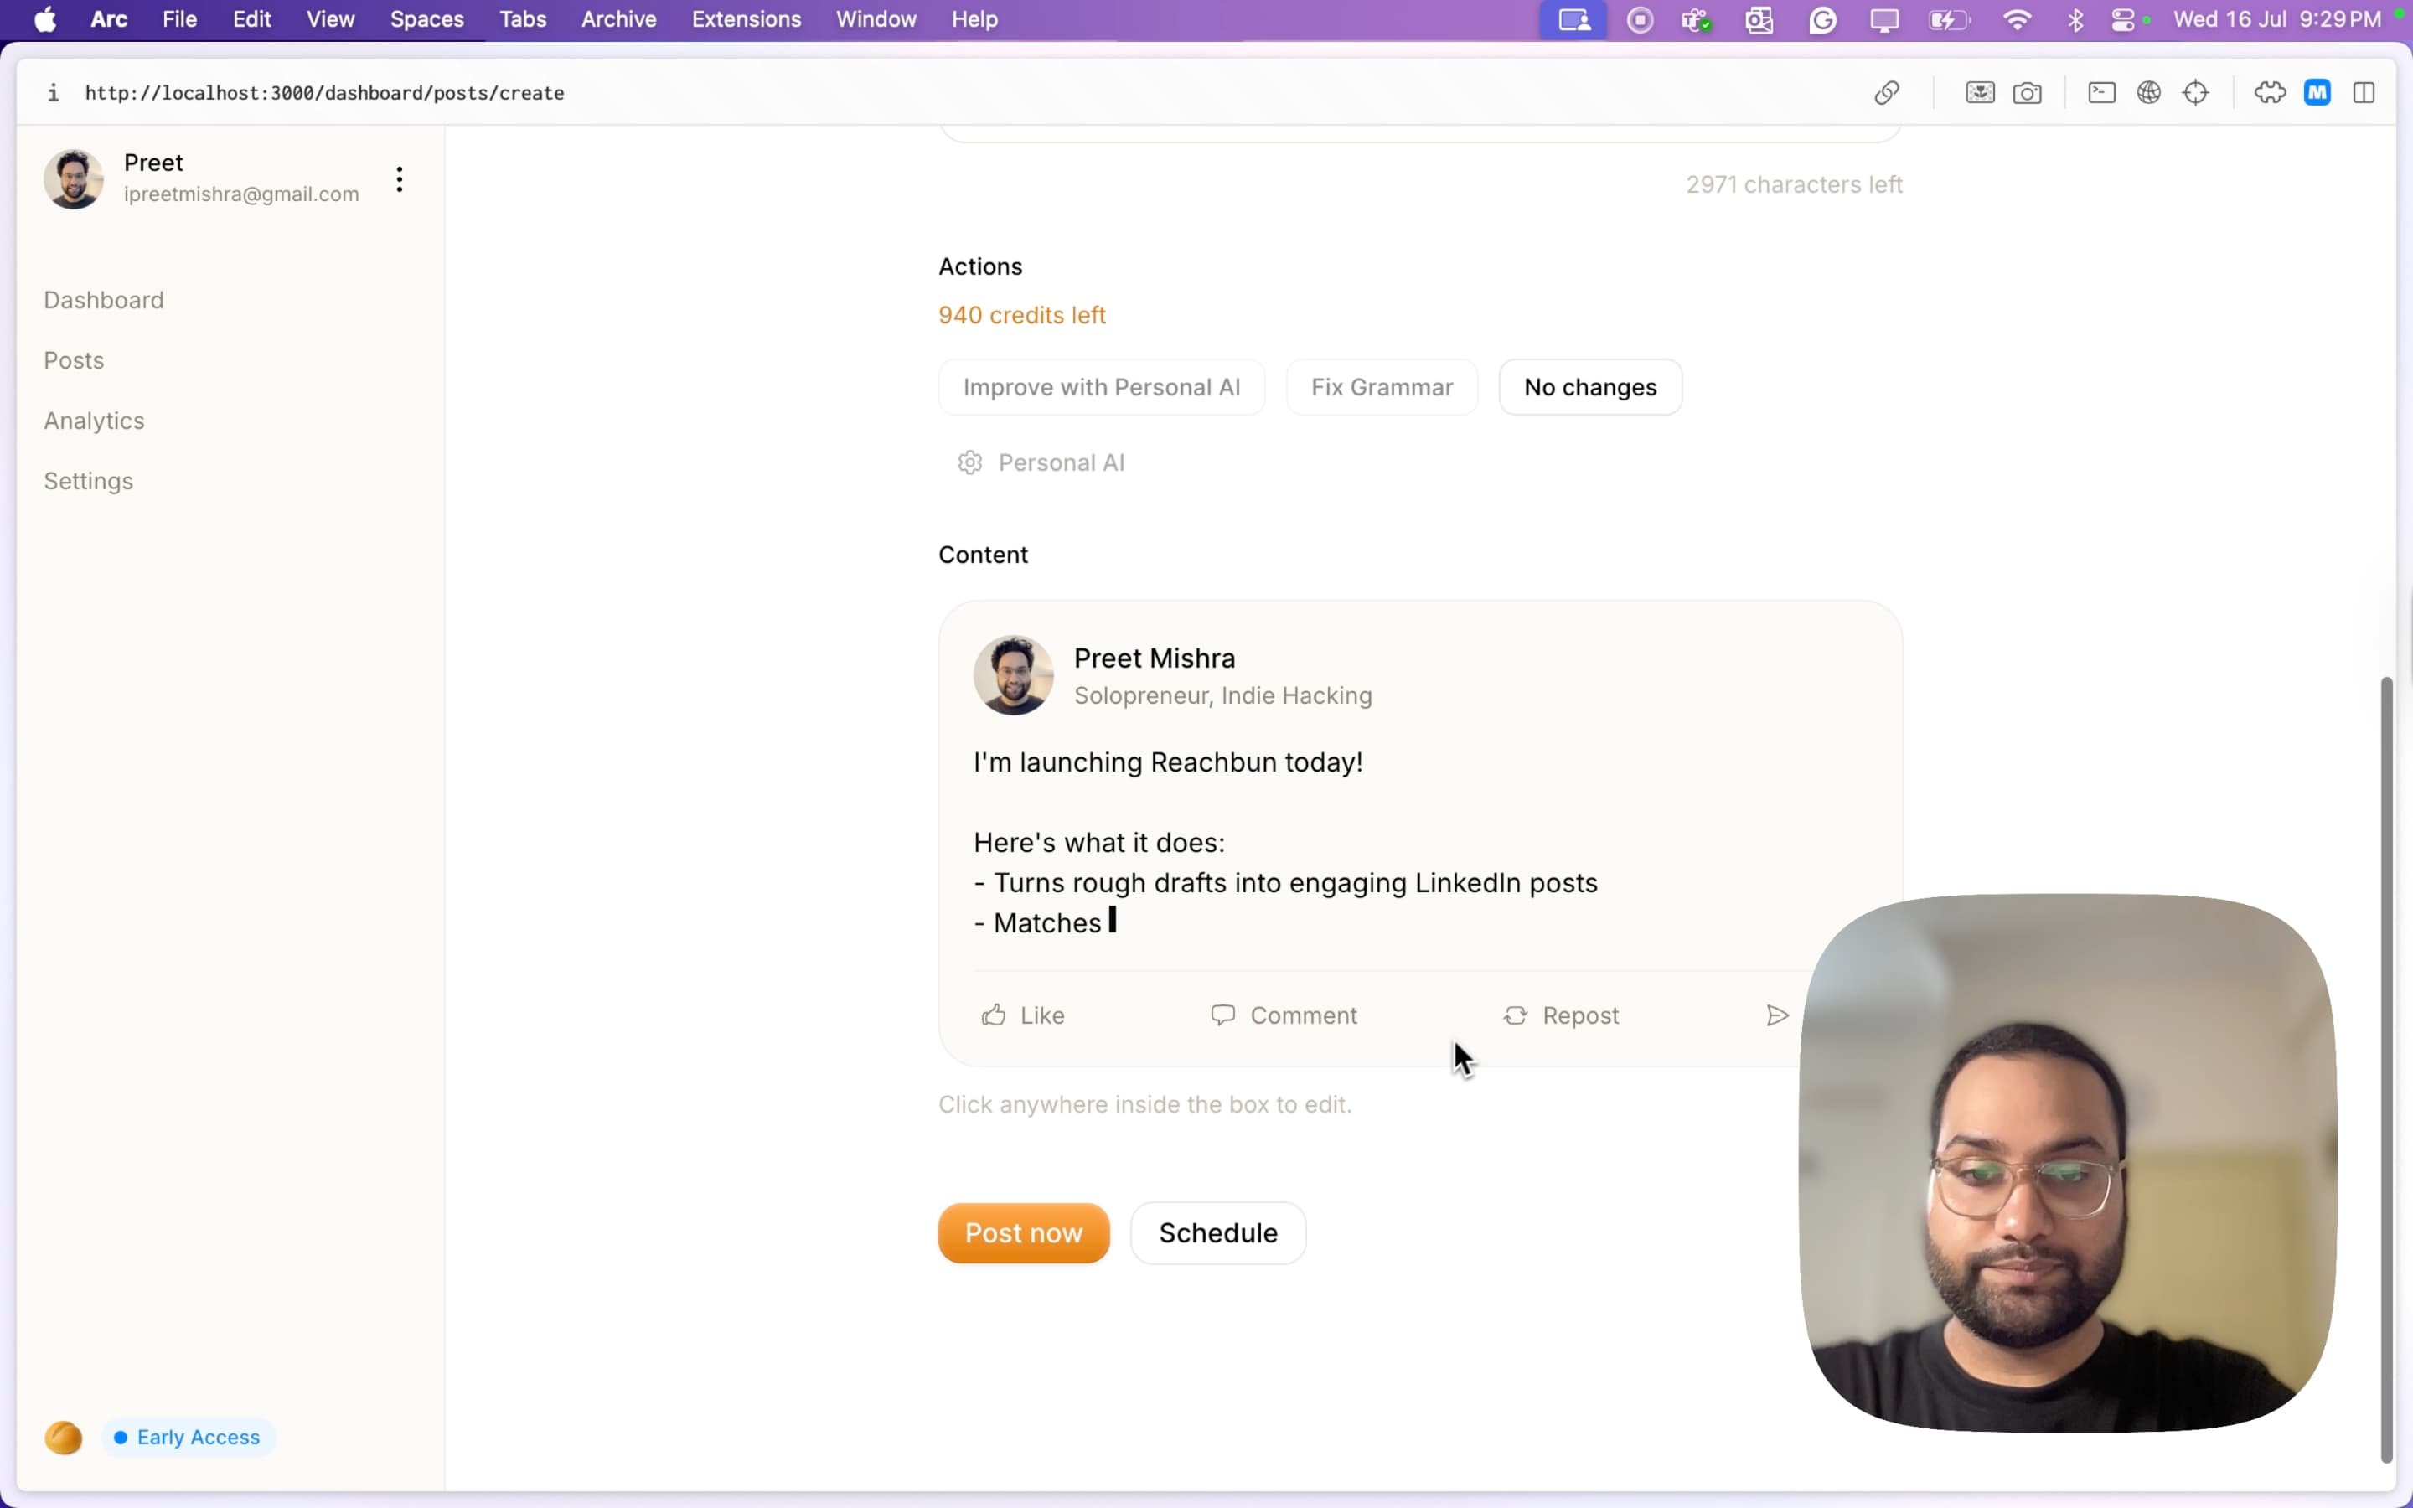
Task: Click the picture capture icon in Arc toolbar
Action: [1981, 93]
